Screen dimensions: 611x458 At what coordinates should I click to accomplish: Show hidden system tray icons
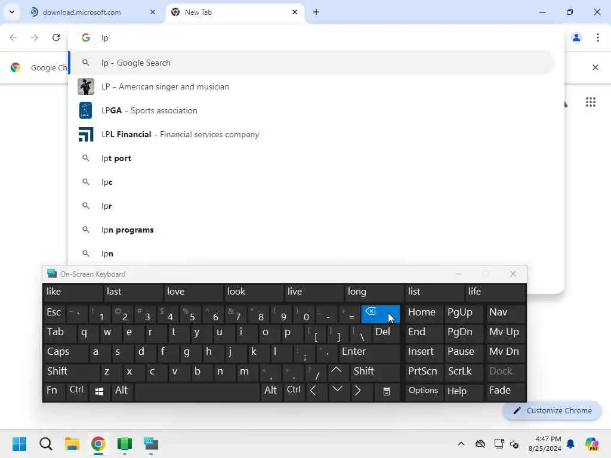pyautogui.click(x=461, y=444)
